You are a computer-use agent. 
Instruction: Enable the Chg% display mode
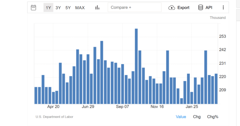pyautogui.click(x=213, y=117)
